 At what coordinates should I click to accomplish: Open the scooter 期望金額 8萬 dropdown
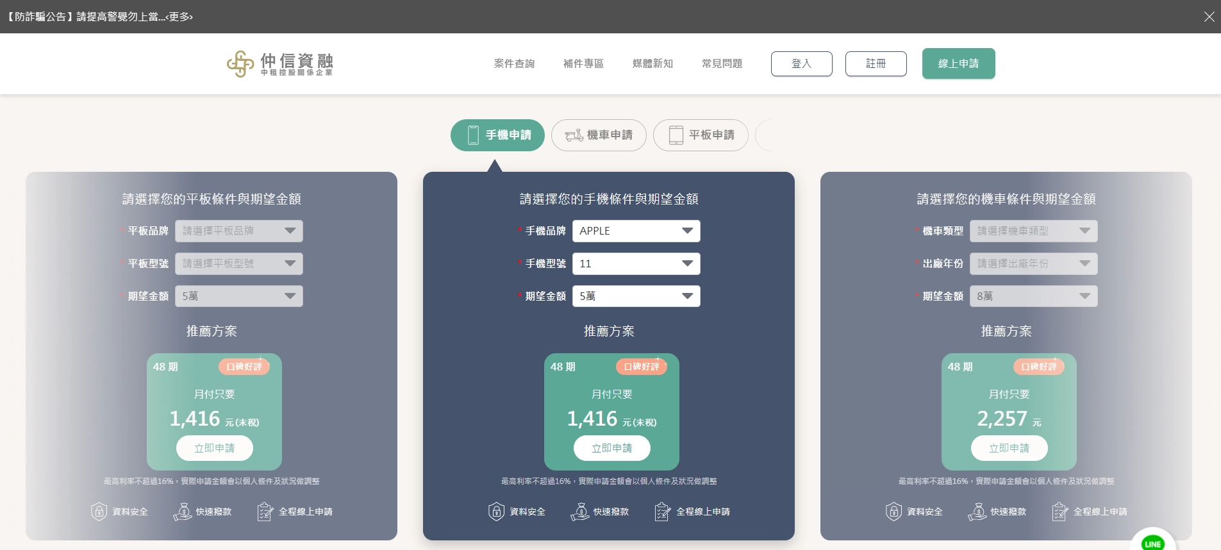pyautogui.click(x=1033, y=296)
